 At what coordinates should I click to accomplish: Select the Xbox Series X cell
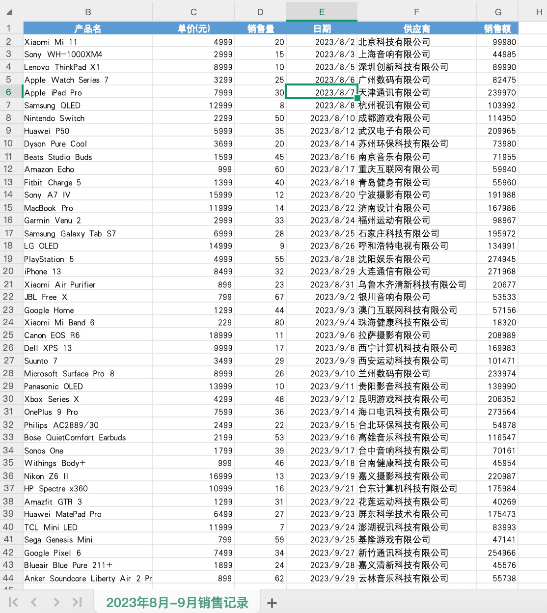(88, 399)
